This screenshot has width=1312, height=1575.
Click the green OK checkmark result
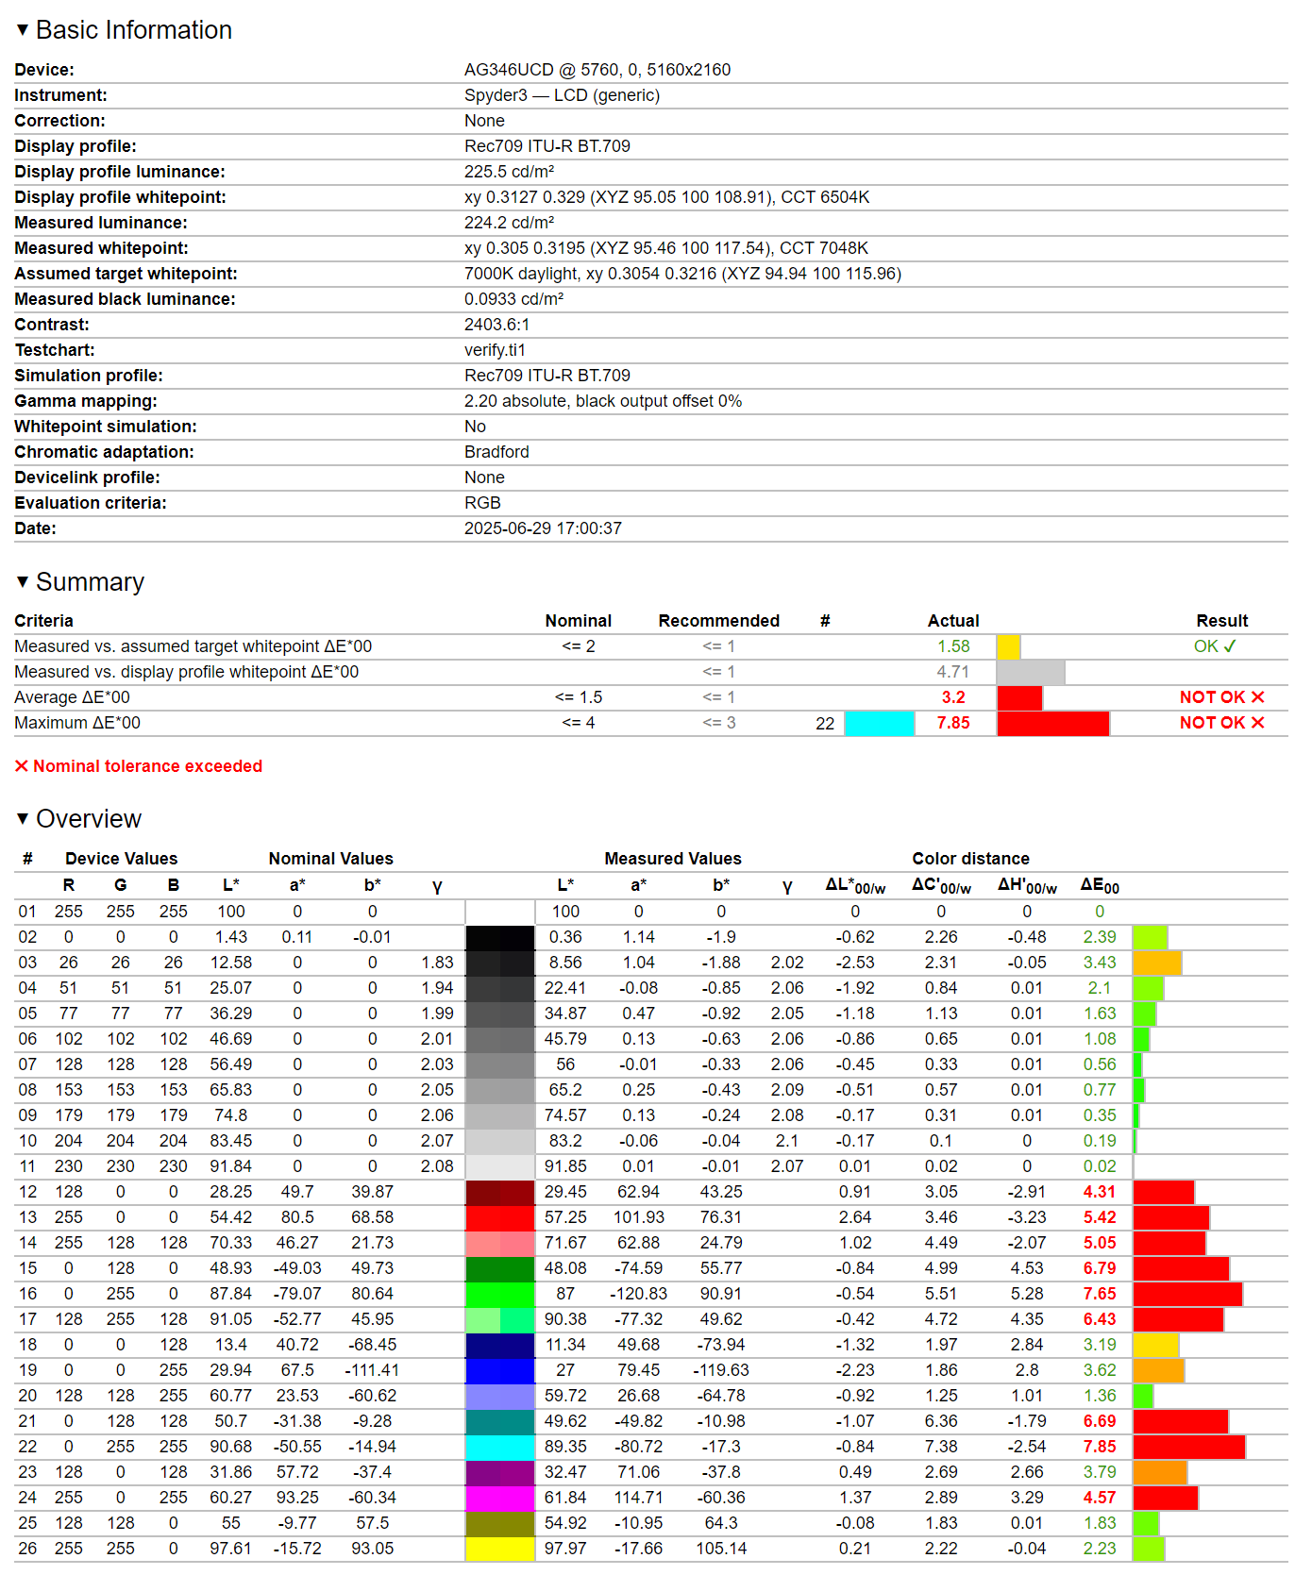[x=1214, y=646]
